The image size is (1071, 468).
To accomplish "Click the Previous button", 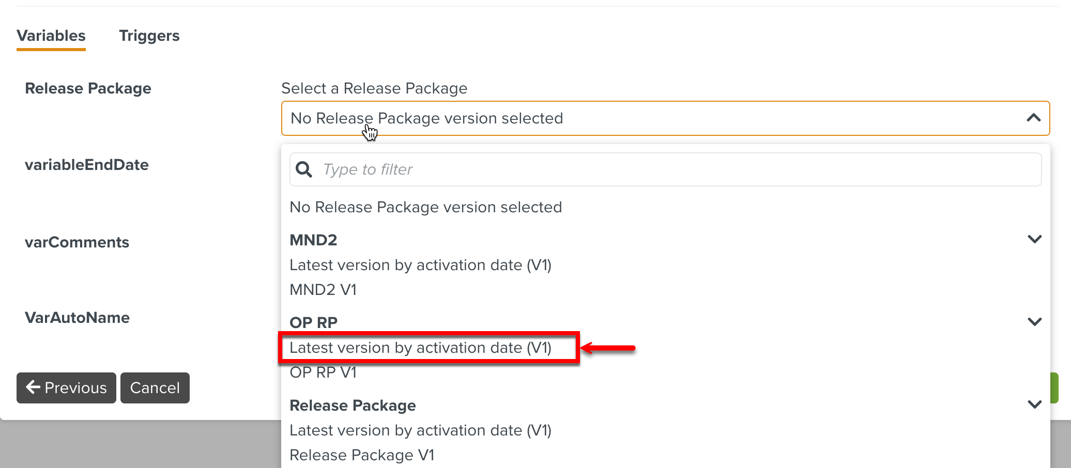I will (x=66, y=388).
